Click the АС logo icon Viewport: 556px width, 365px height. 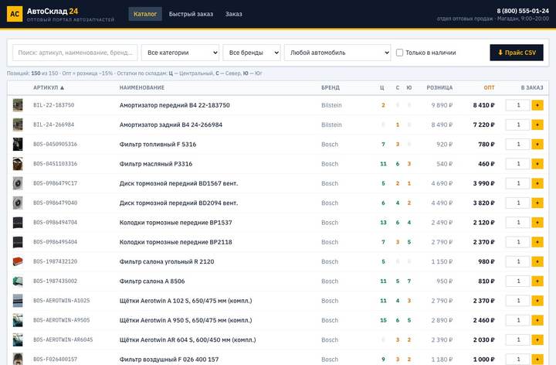click(x=15, y=14)
